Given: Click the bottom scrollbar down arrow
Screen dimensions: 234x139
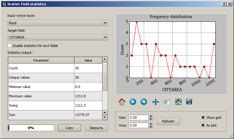Looking at the screenshot, I should 105,117.
